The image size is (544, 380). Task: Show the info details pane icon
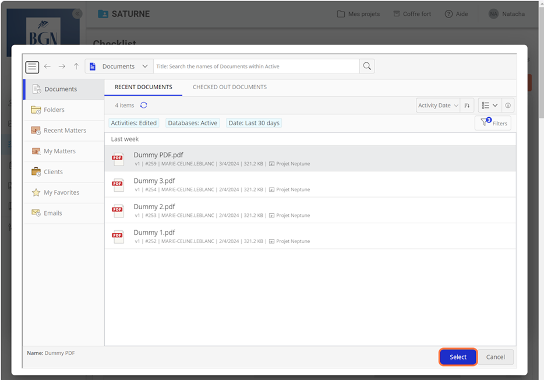click(508, 105)
